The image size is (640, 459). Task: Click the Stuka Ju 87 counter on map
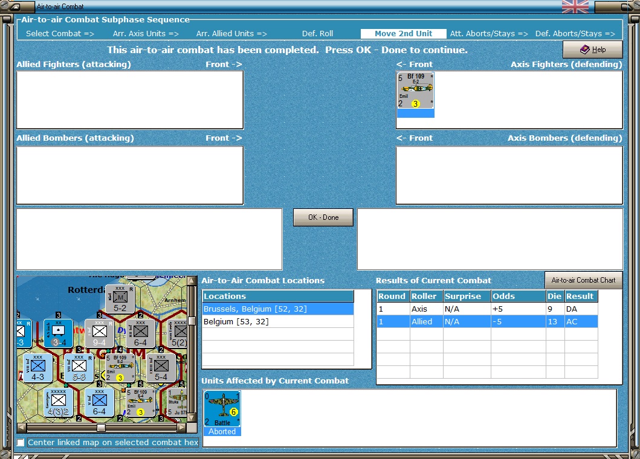[x=177, y=402]
